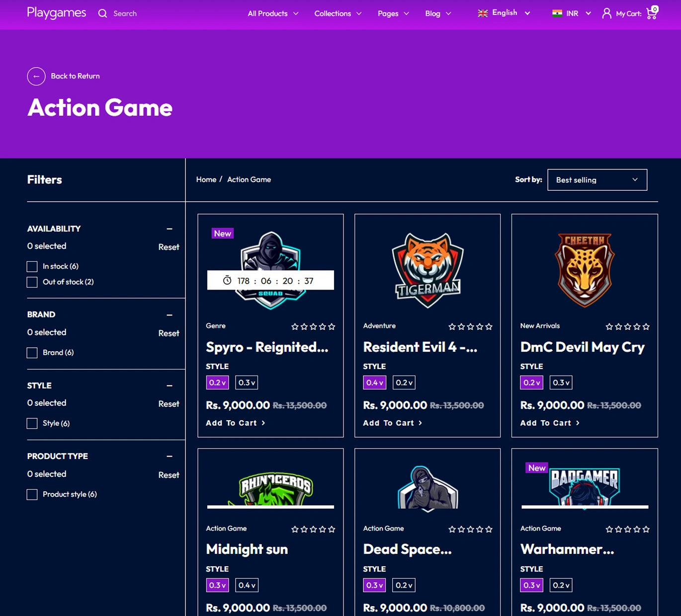Open the Badgamer product image

pos(585,489)
